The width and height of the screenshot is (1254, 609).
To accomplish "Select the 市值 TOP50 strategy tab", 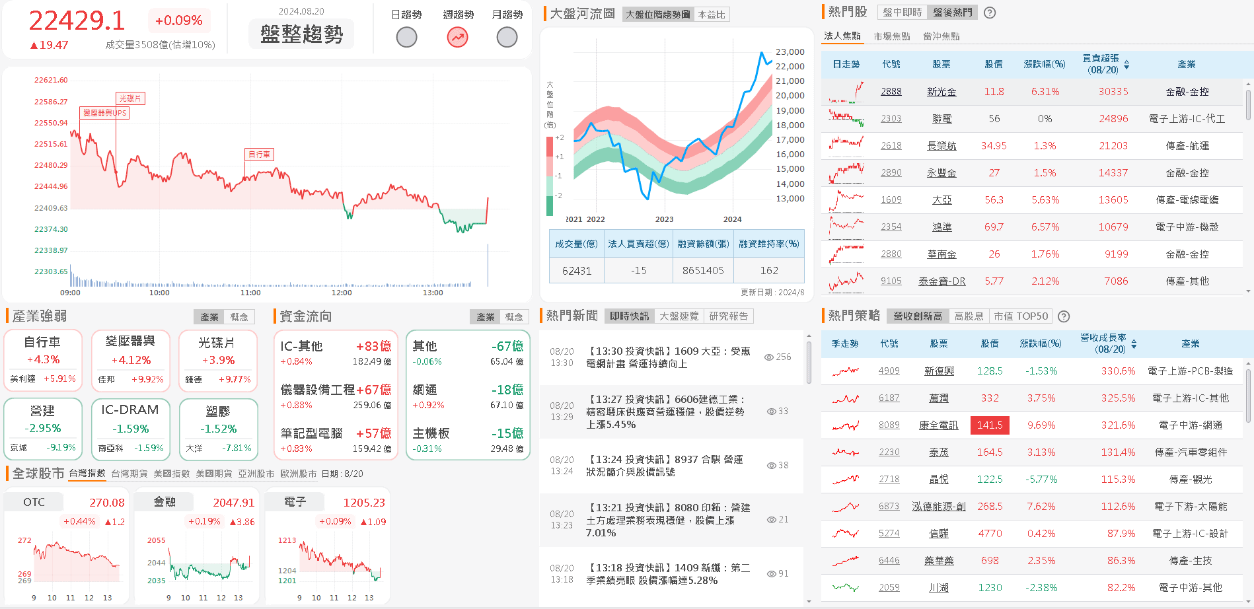I will [x=1021, y=316].
